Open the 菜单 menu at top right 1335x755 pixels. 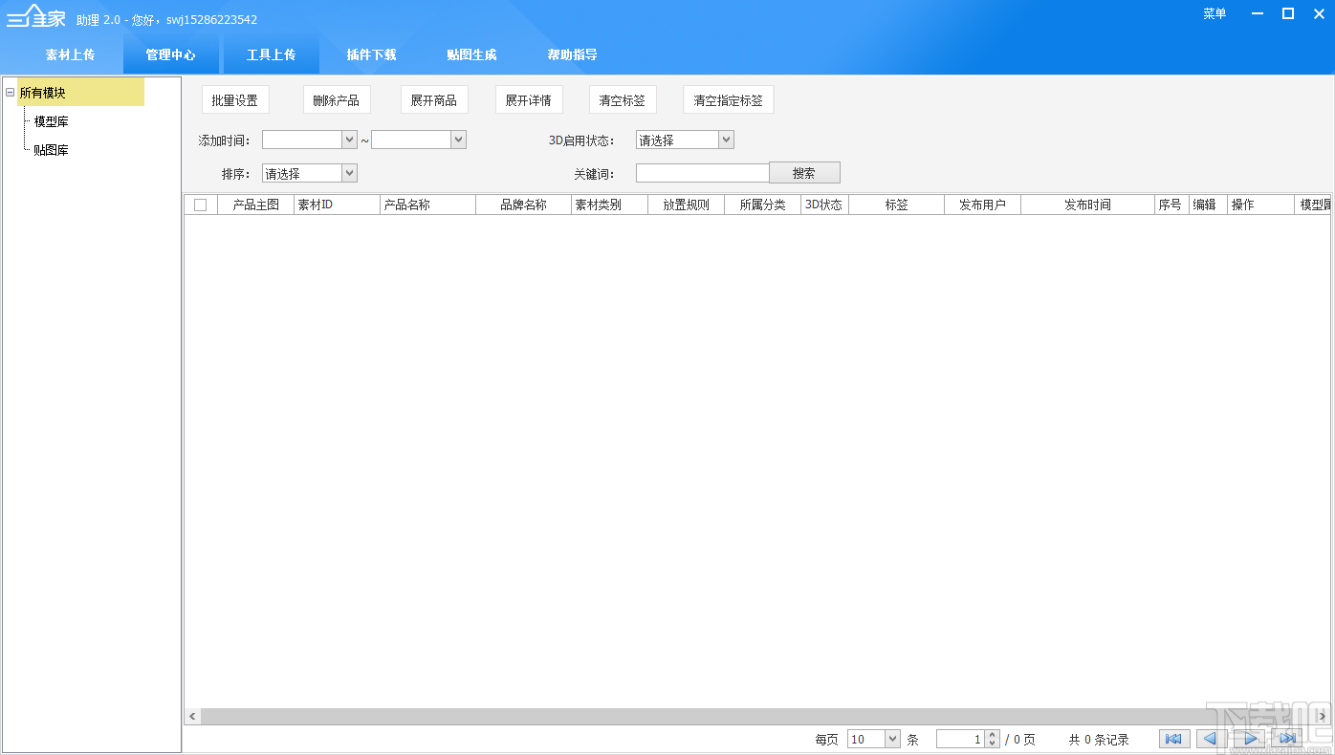[x=1214, y=13]
